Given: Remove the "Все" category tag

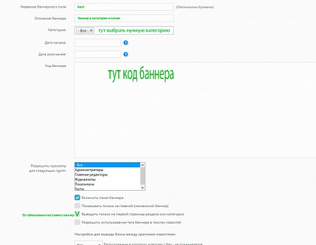Looking at the screenshot, I should coord(91,30).
